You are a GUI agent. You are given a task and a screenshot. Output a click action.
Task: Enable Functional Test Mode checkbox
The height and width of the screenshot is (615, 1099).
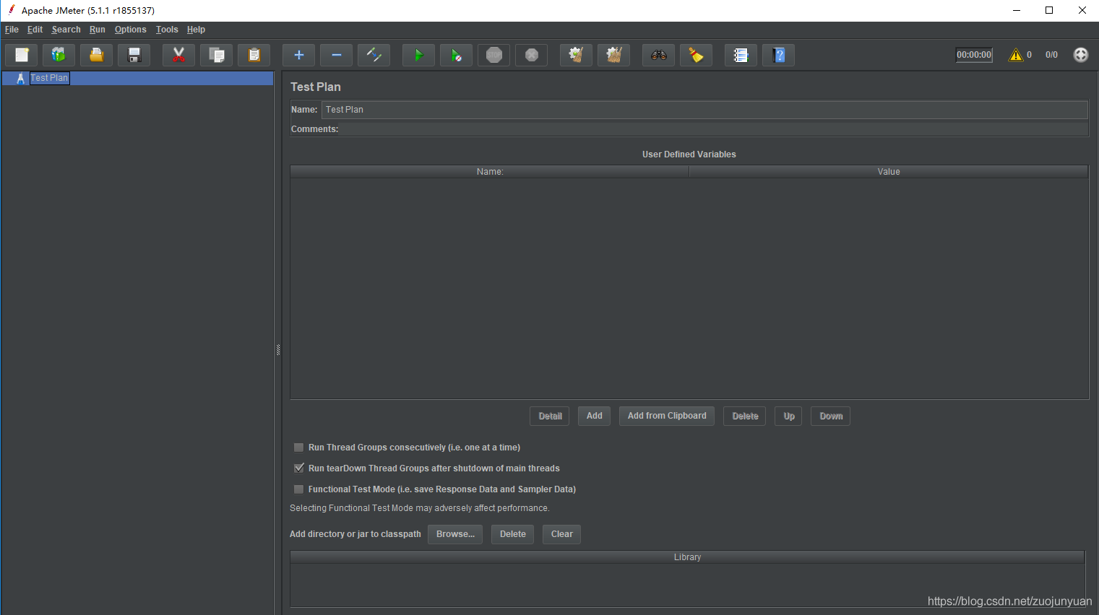click(x=298, y=489)
